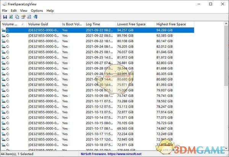Viewport: 229px width, 157px height.
Task: Open the File menu
Action: point(5,11)
